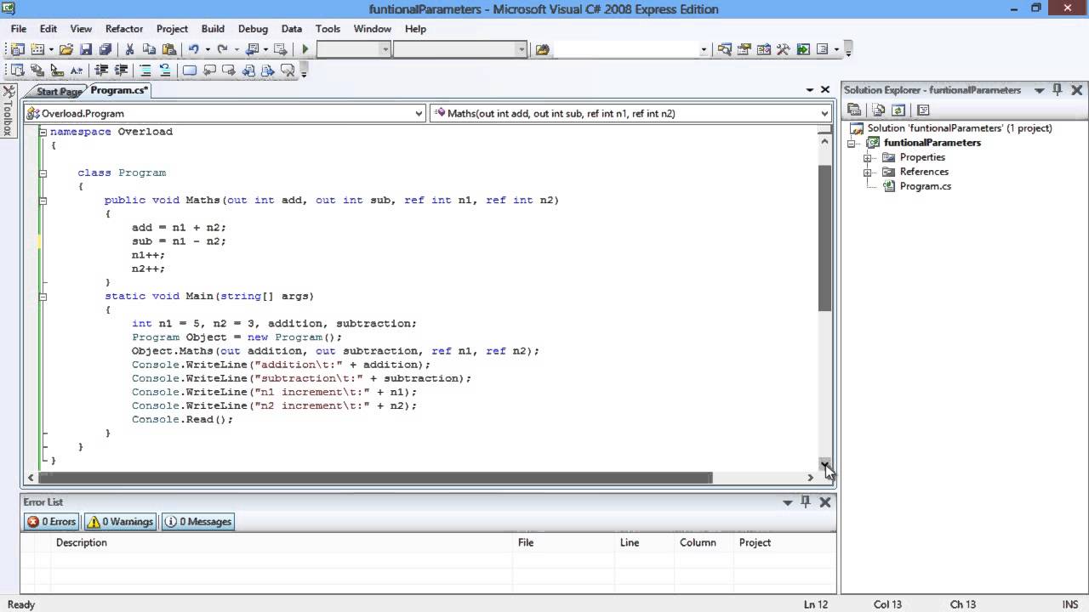Viewport: 1089px width, 612px height.
Task: Click the Start Page toolbar icon
Action: (803, 49)
